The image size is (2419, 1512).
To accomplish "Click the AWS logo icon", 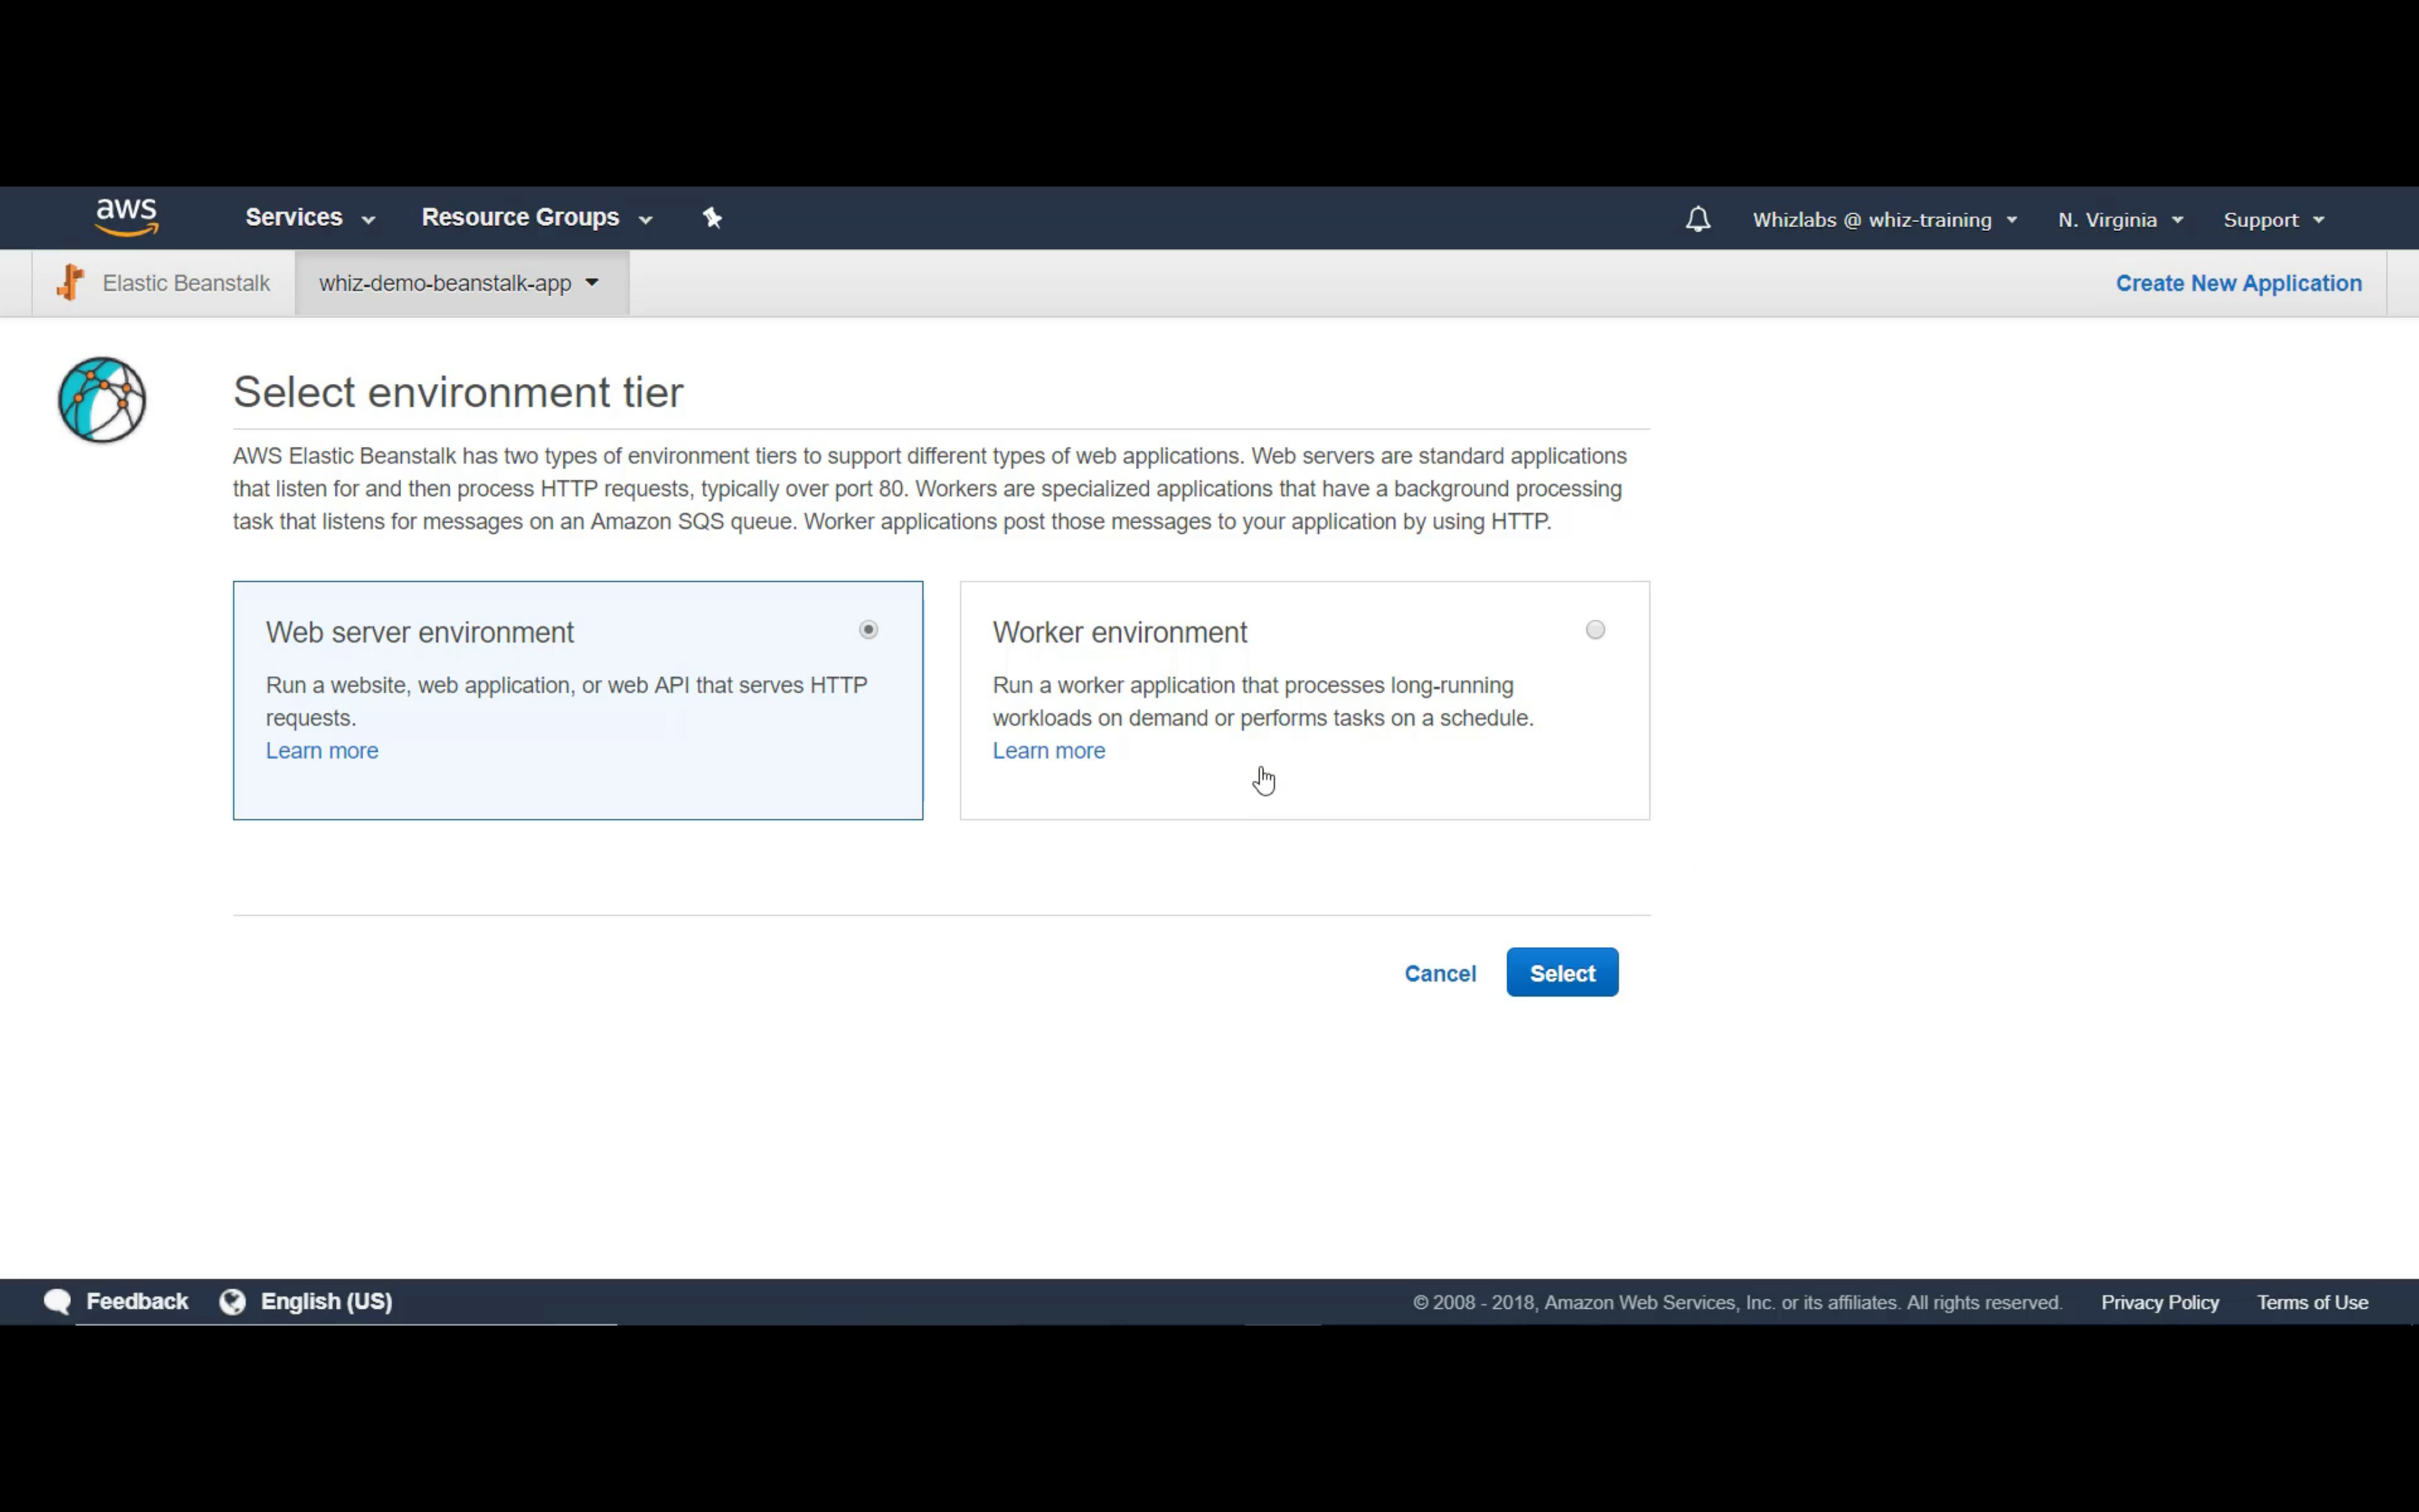I will point(126,217).
